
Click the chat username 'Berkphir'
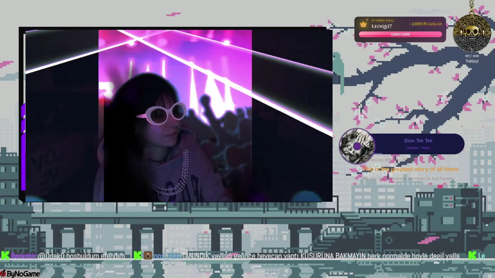tap(24, 256)
